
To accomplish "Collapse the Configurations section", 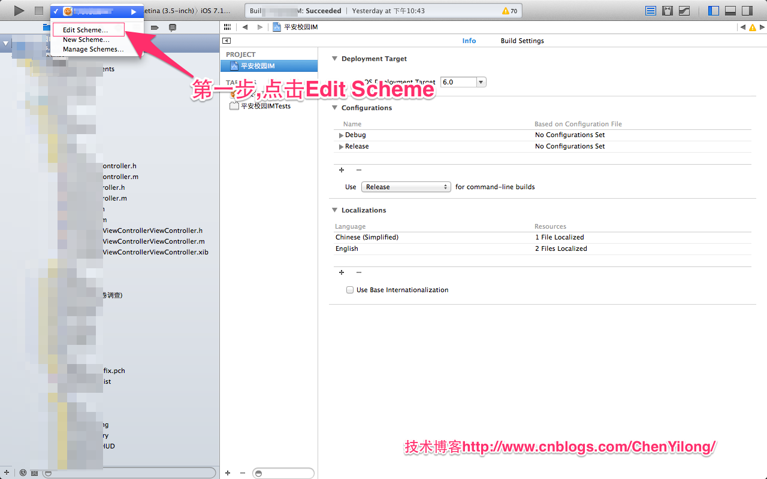I will click(334, 108).
